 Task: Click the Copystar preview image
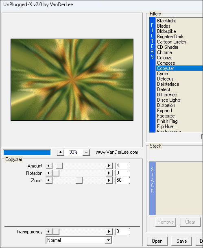[72, 80]
